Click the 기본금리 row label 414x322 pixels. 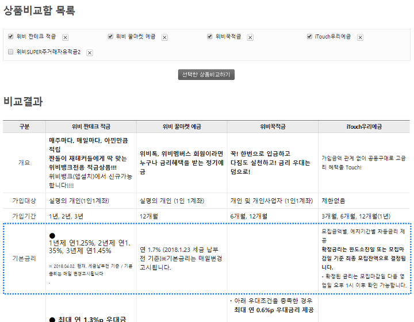(x=24, y=258)
